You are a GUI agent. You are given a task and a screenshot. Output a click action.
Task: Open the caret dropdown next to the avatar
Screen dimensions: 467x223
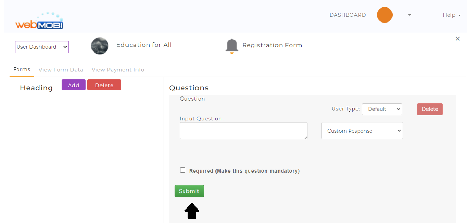(x=409, y=15)
